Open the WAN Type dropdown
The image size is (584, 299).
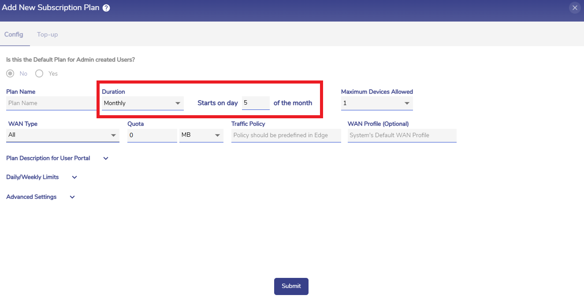coord(63,135)
